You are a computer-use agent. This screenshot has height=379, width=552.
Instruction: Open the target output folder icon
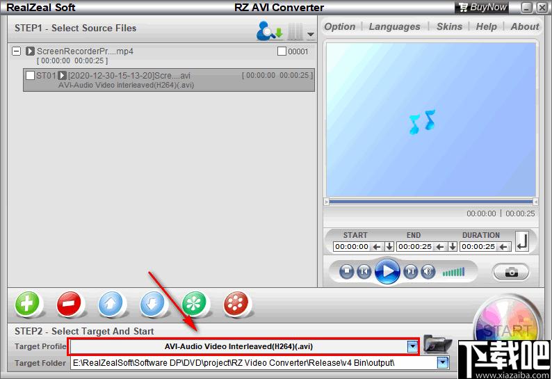(437, 345)
